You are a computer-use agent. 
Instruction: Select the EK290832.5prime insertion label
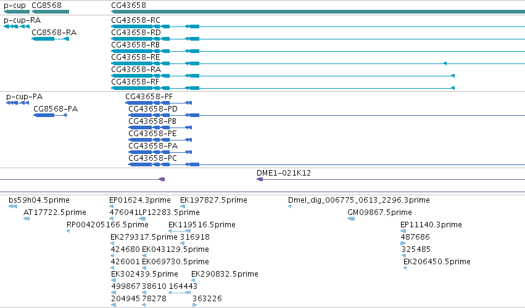point(225,274)
